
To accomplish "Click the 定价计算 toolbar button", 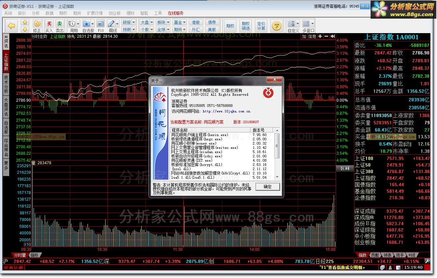I will pos(261,26).
